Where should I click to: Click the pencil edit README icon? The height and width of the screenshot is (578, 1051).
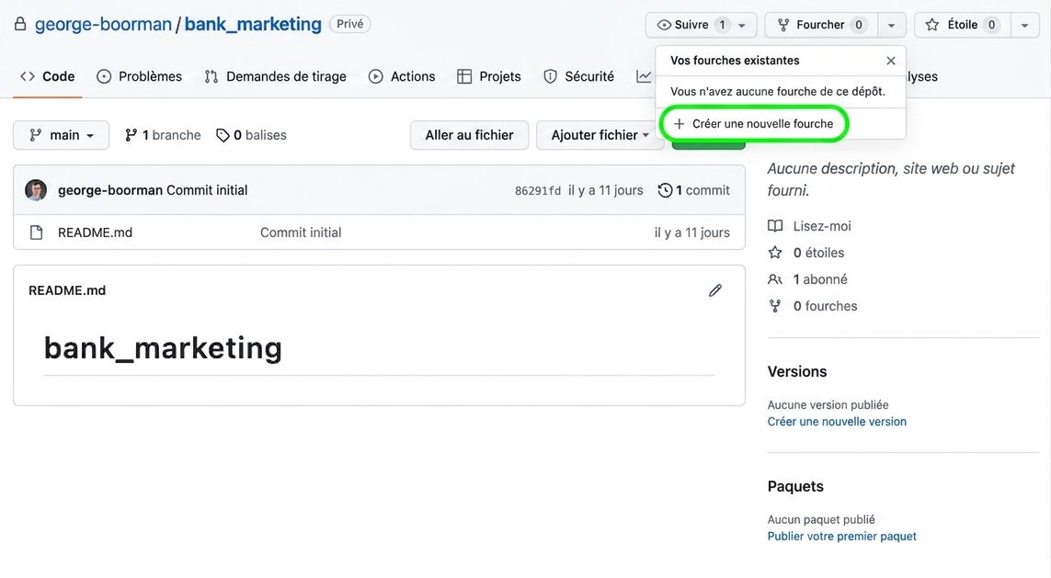[715, 290]
